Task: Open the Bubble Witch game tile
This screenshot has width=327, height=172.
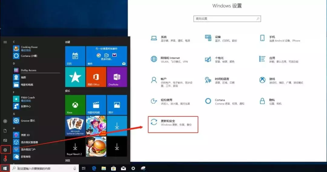Action: pyautogui.click(x=96, y=126)
